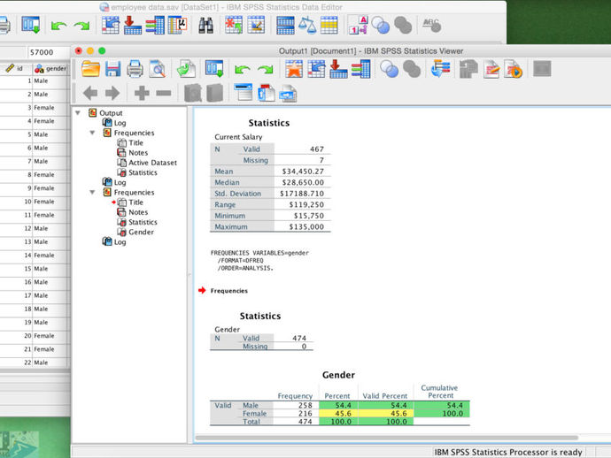Select the last Log item
611x458 pixels.
120,242
